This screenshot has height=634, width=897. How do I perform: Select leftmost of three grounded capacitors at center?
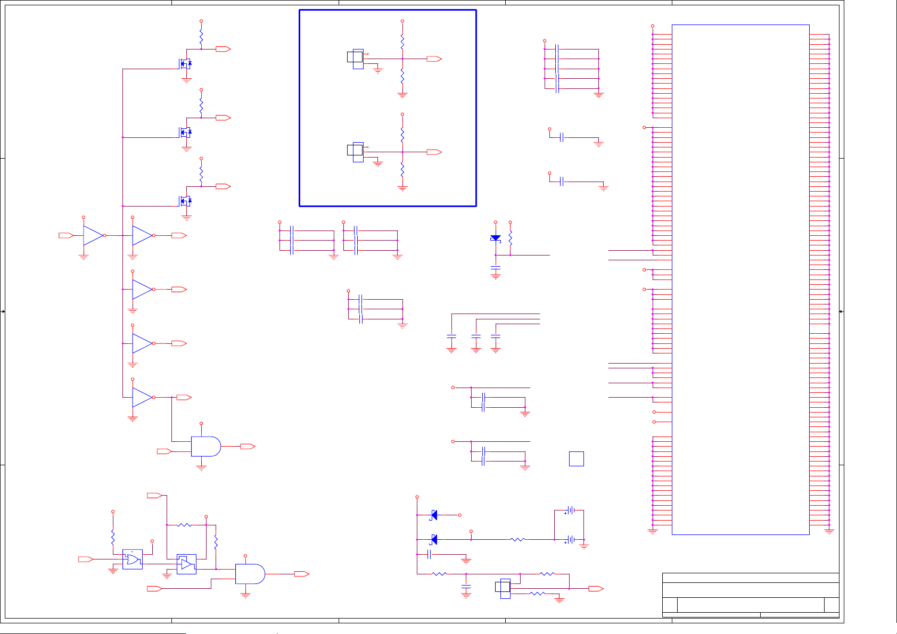pos(451,337)
